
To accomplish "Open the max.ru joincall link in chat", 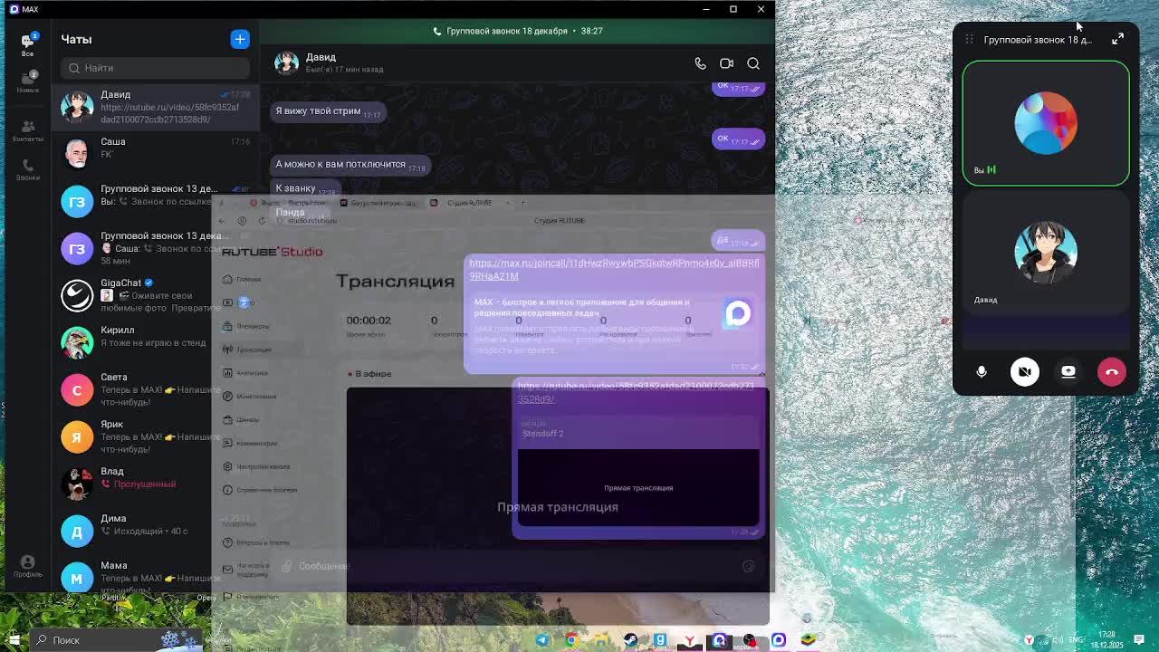I will [x=614, y=269].
